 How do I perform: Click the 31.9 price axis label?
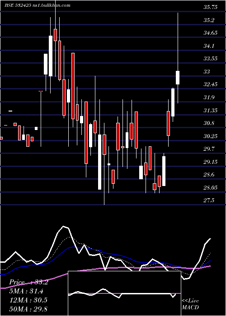[209, 98]
